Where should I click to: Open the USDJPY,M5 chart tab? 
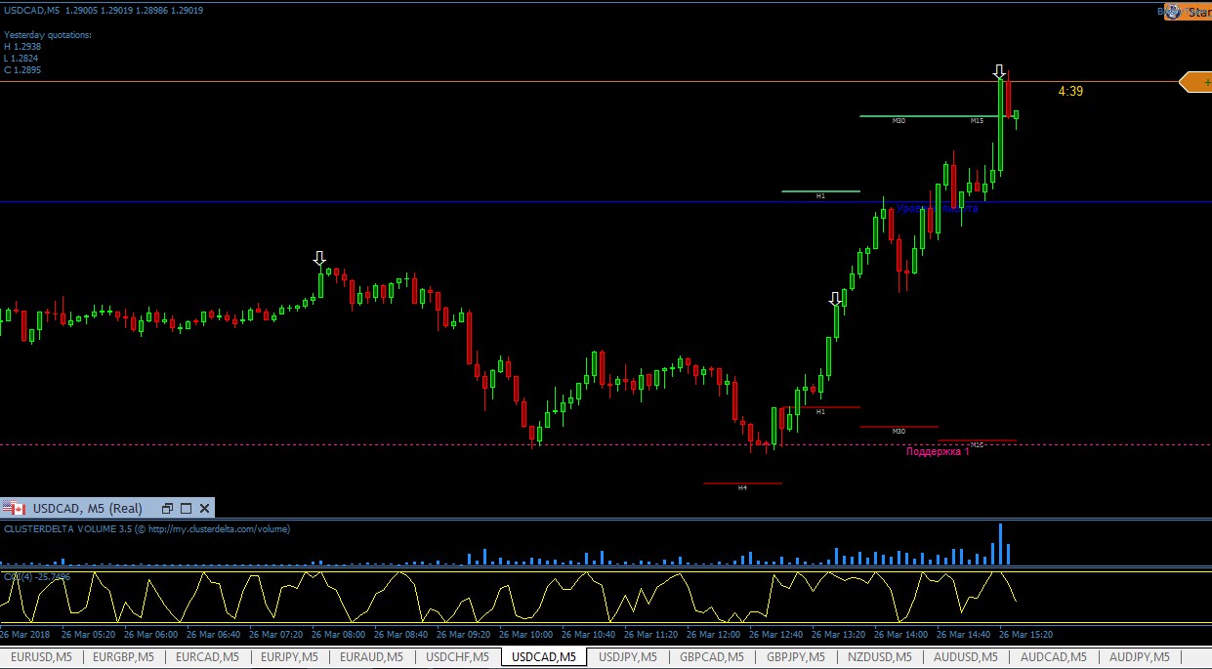628,657
